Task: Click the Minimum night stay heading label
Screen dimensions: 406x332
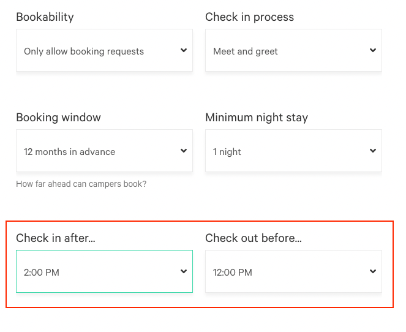Action: [x=257, y=118]
